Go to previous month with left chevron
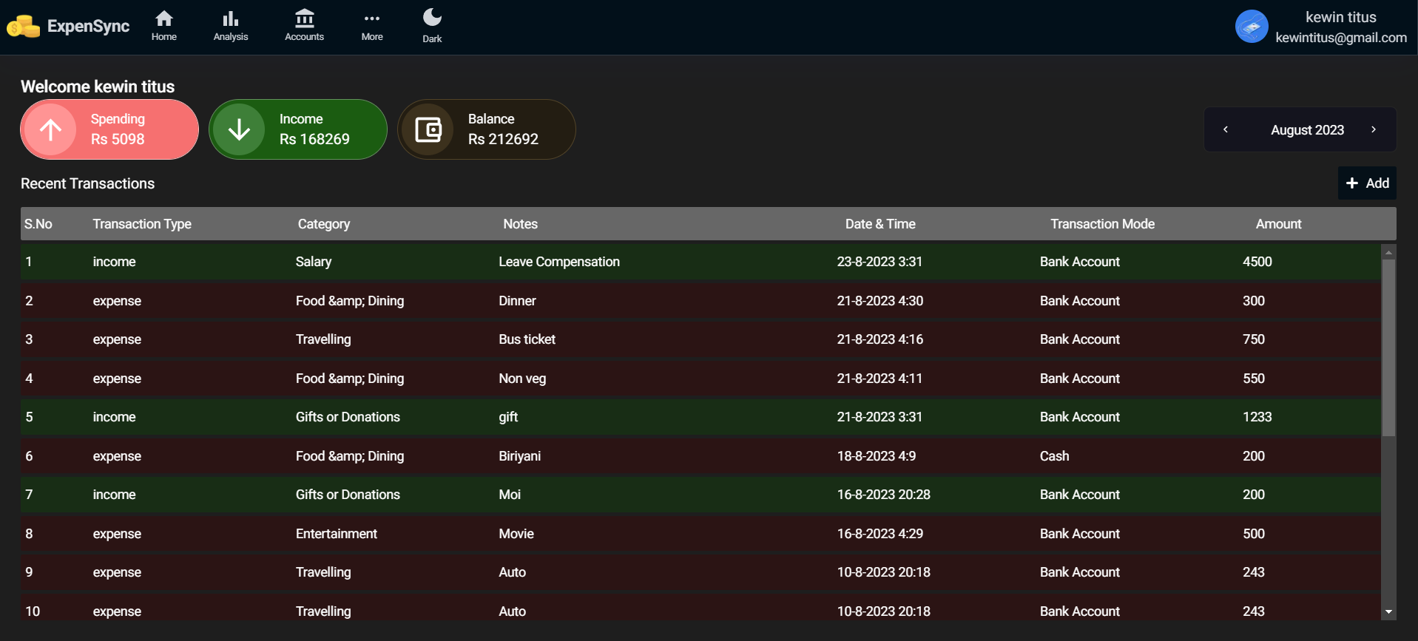 tap(1226, 129)
